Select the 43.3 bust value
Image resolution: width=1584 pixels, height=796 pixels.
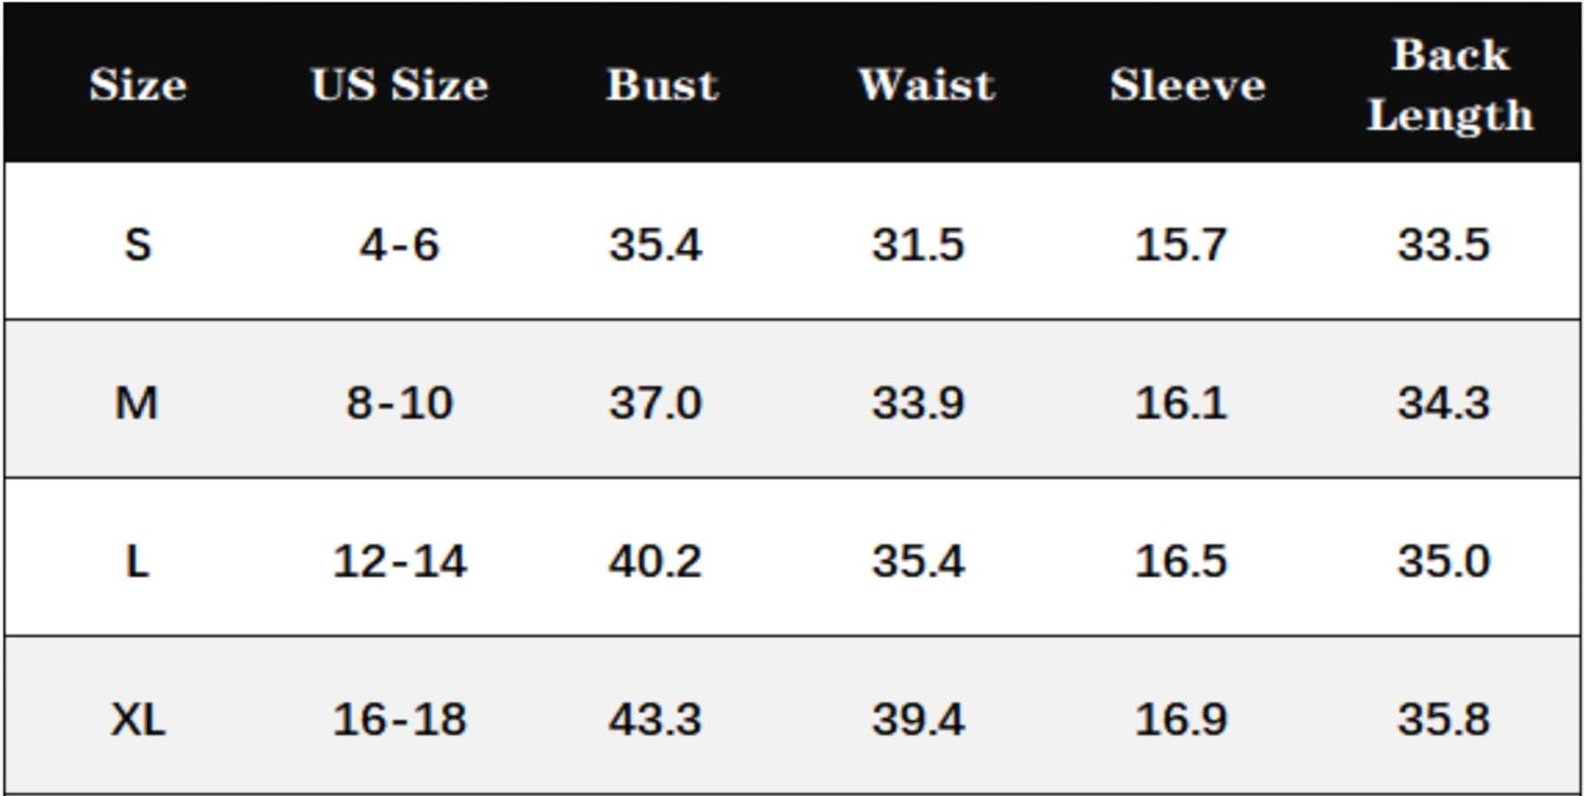[x=655, y=719]
